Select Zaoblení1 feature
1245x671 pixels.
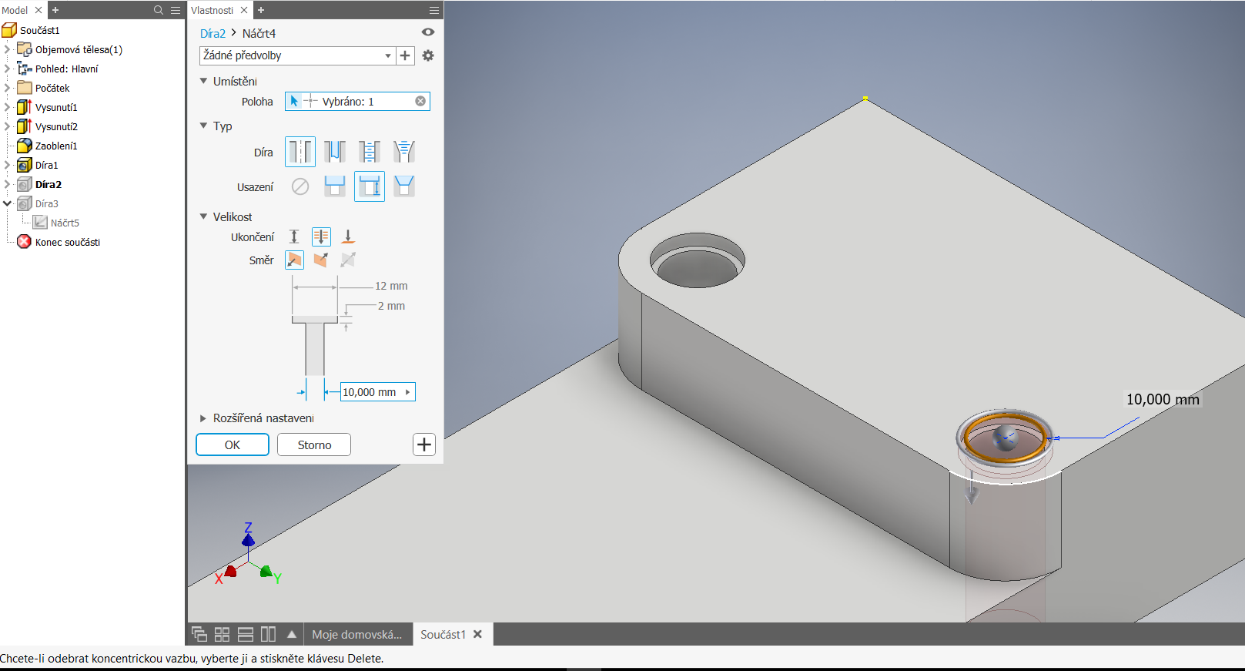pyautogui.click(x=56, y=146)
